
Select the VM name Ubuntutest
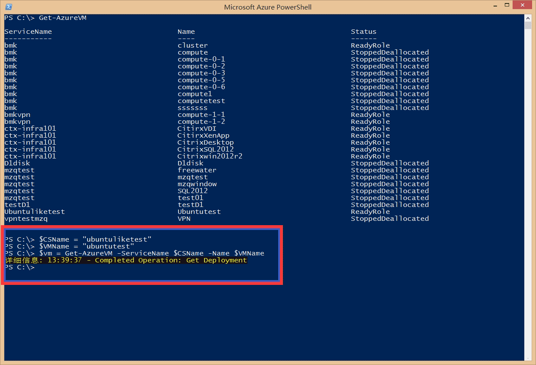pyautogui.click(x=199, y=212)
